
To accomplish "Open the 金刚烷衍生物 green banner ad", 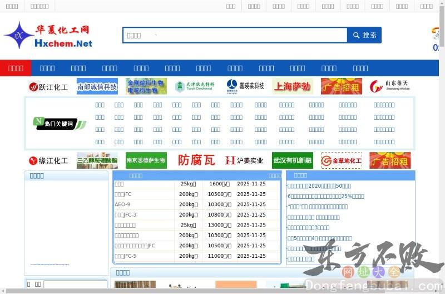I will 146,86.
